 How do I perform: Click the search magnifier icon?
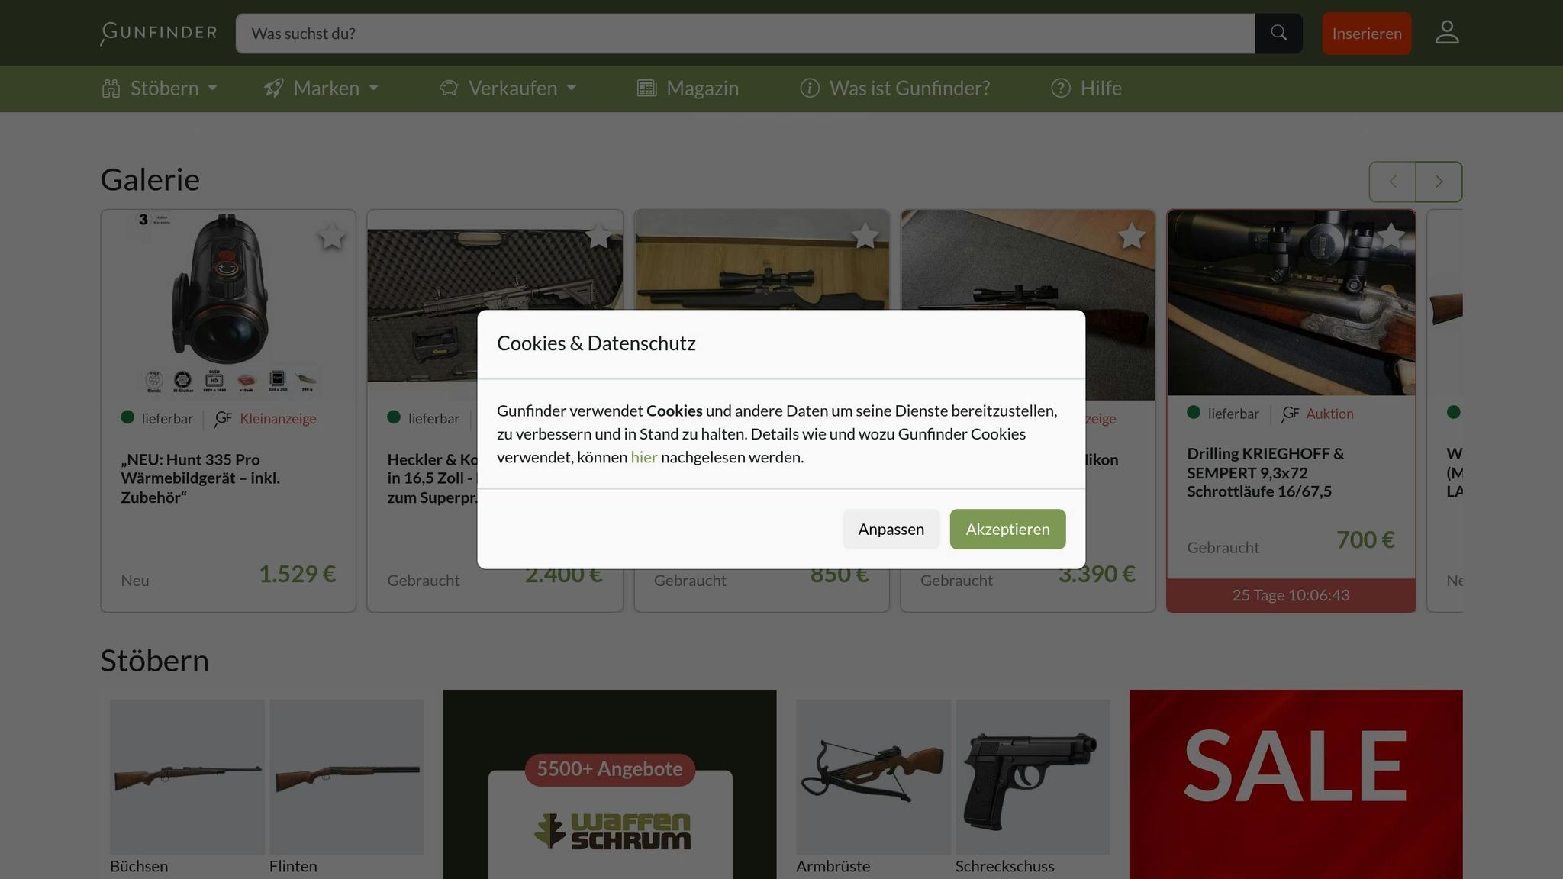(1279, 33)
